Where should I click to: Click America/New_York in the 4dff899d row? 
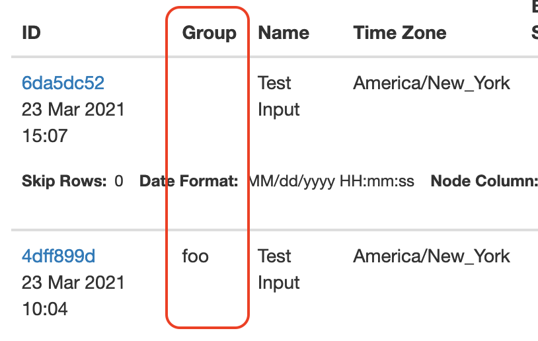tap(432, 256)
